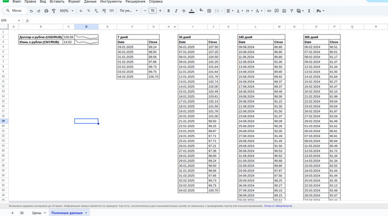Screen dimensions: 388x216
Task: Click the filter funnel icon
Action: pyautogui.click(x=292, y=11)
